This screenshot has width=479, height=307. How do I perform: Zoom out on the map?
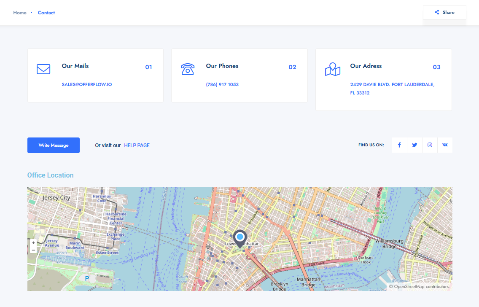coord(33,250)
